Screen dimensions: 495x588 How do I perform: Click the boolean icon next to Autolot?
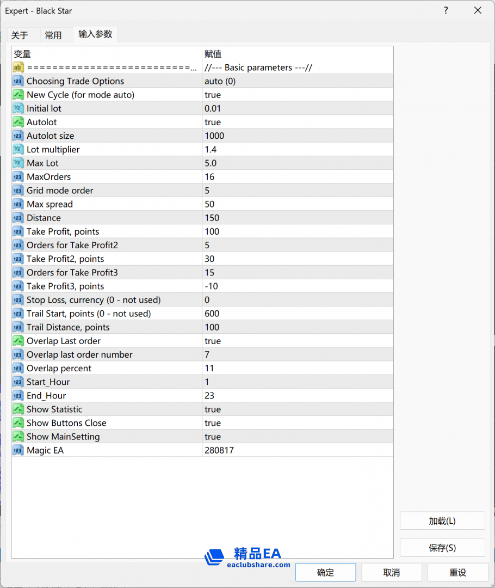pos(18,122)
